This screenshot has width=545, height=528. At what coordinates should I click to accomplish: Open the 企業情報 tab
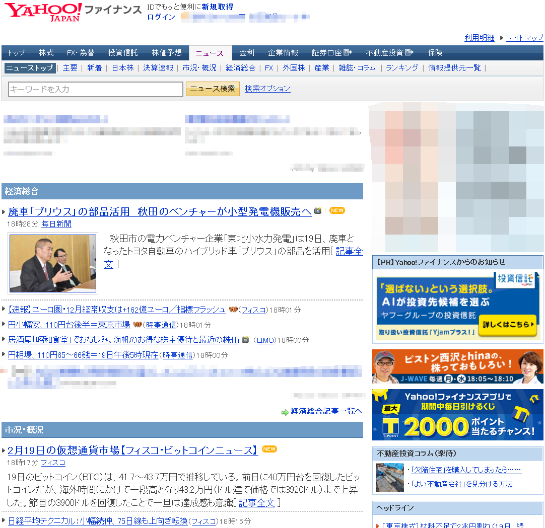coord(283,53)
